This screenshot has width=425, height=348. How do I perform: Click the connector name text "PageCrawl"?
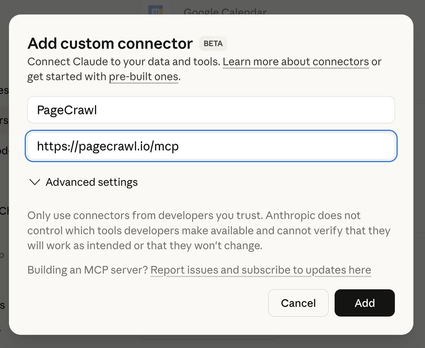tap(67, 110)
